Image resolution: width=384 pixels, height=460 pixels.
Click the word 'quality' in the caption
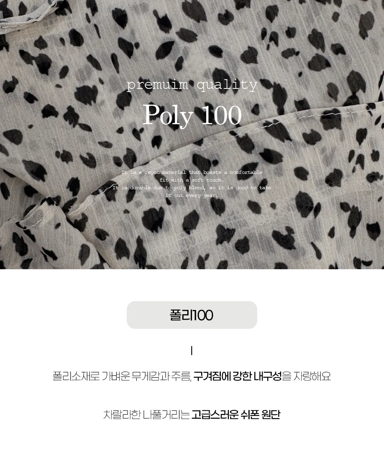227,85
